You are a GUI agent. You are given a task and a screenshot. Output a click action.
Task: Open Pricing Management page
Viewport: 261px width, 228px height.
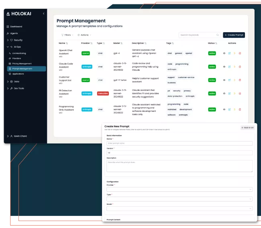[20, 64]
